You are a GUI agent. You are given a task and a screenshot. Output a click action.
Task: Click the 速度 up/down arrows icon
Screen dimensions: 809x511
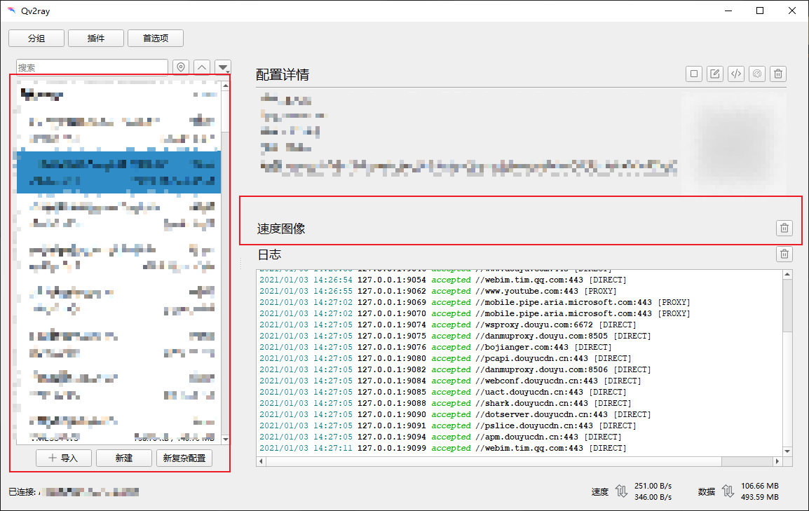pyautogui.click(x=622, y=491)
